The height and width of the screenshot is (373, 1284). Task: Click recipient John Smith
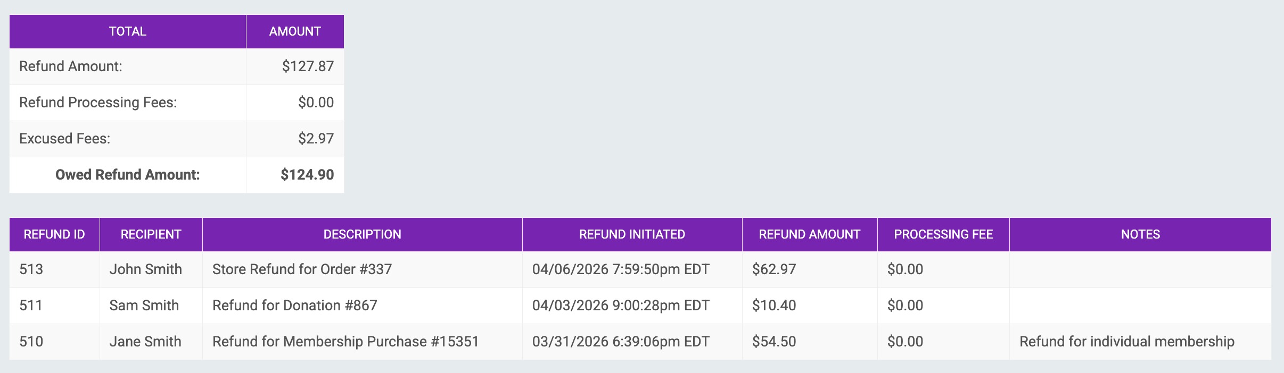(x=145, y=269)
